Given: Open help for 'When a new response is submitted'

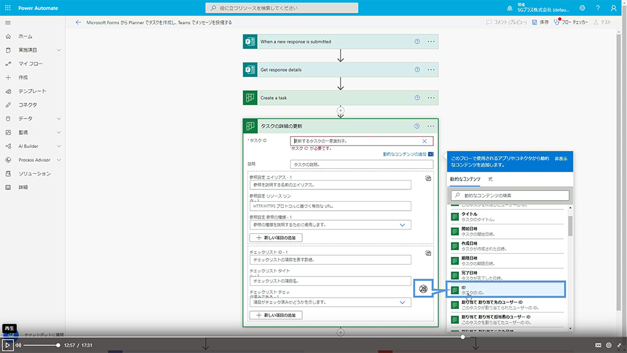Looking at the screenshot, I should pos(417,41).
